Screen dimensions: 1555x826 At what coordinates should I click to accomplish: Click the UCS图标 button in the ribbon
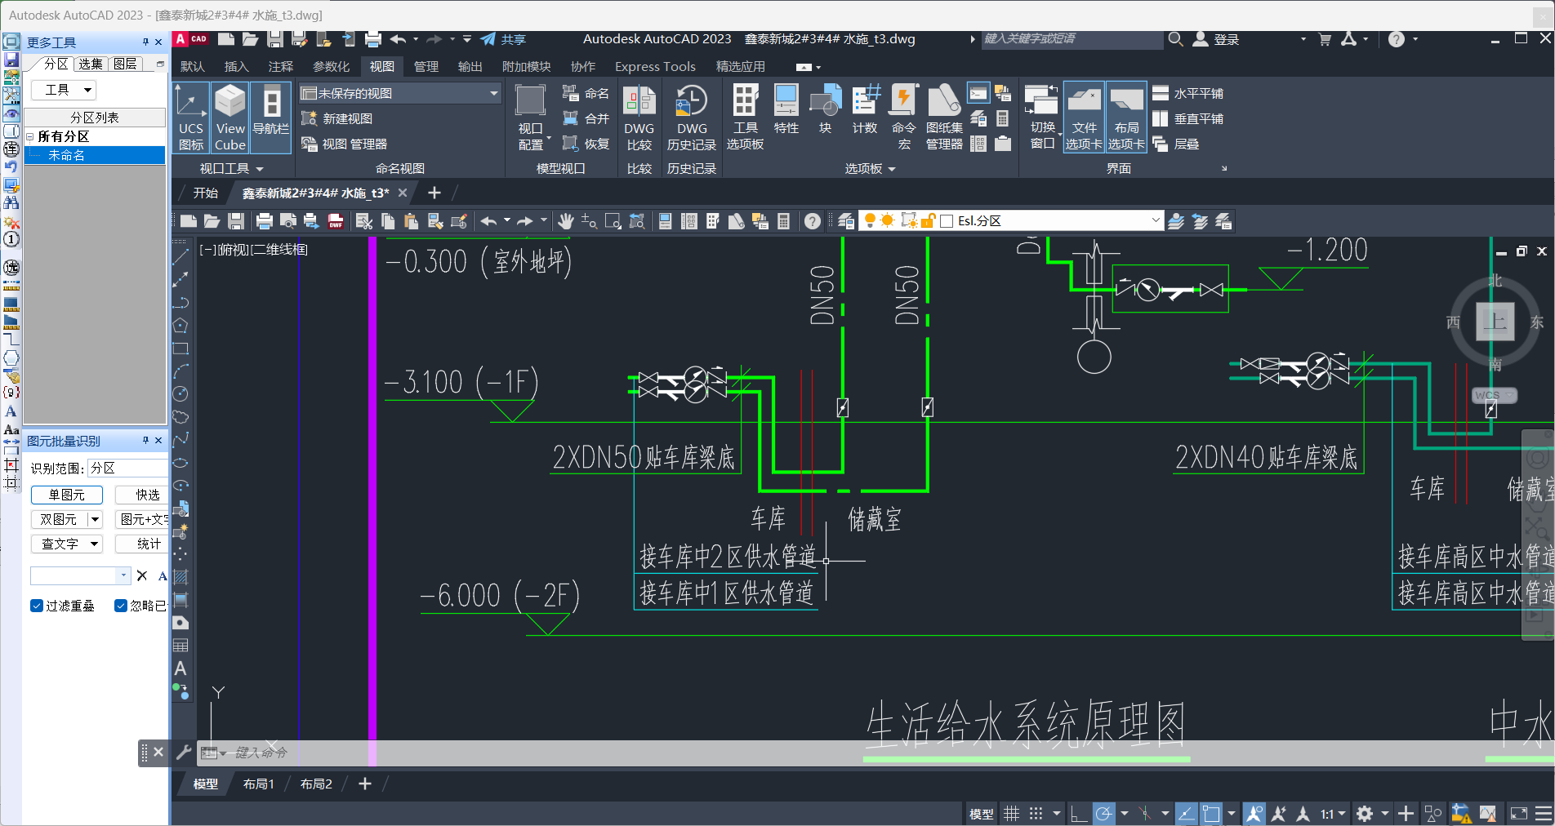coord(190,118)
